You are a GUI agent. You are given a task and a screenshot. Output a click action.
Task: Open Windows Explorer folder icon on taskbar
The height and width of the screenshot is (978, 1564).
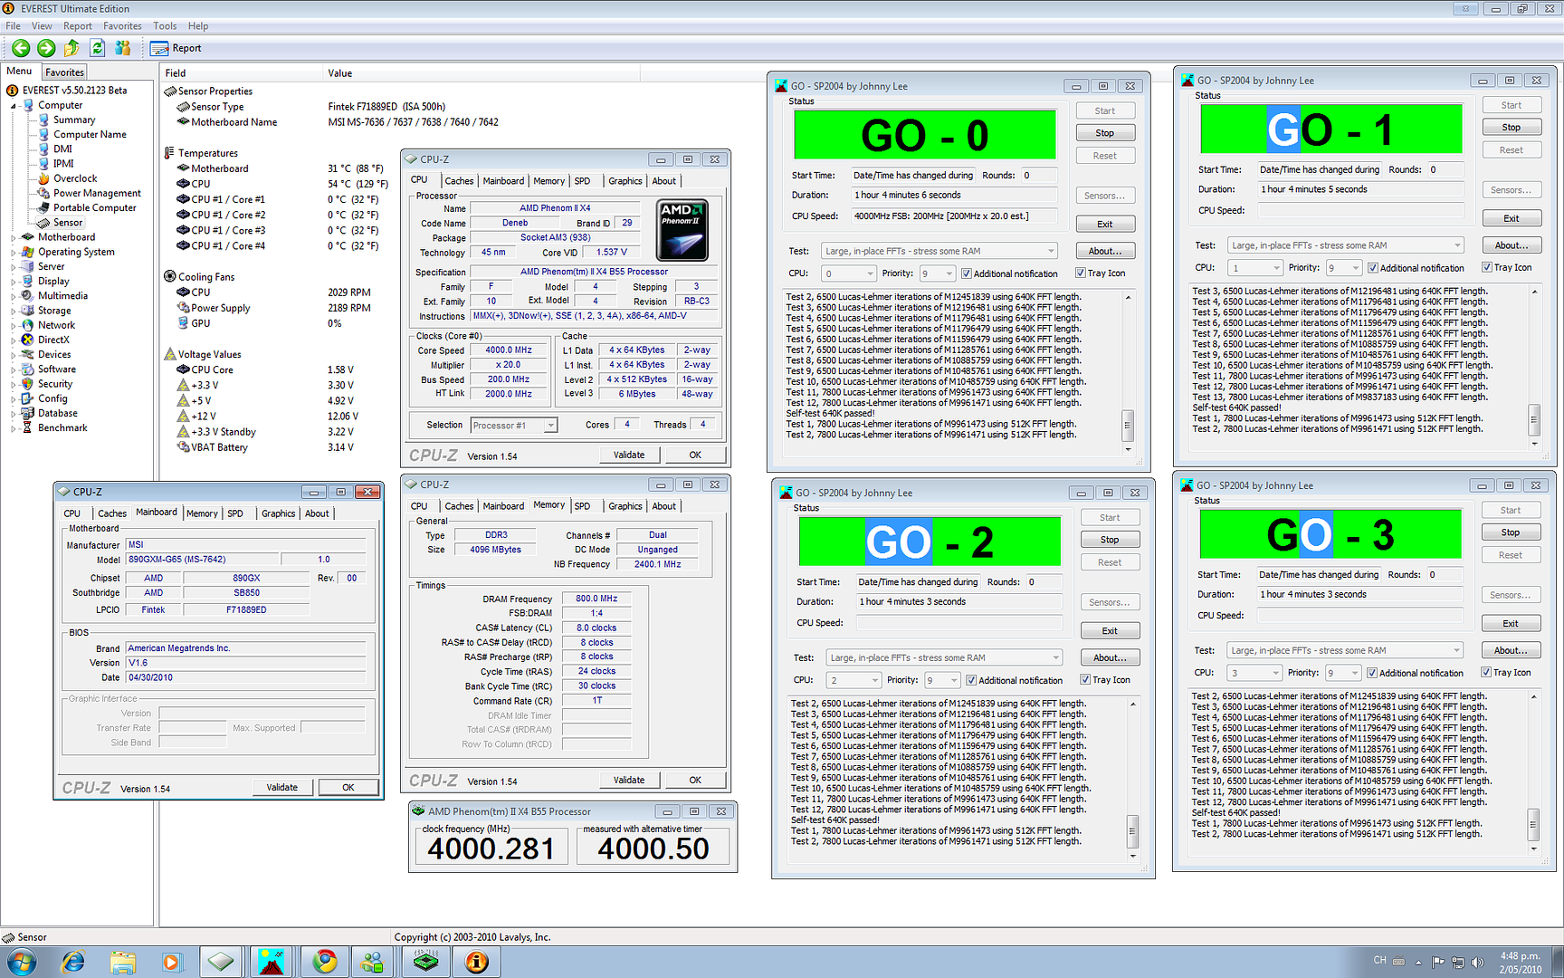123,962
